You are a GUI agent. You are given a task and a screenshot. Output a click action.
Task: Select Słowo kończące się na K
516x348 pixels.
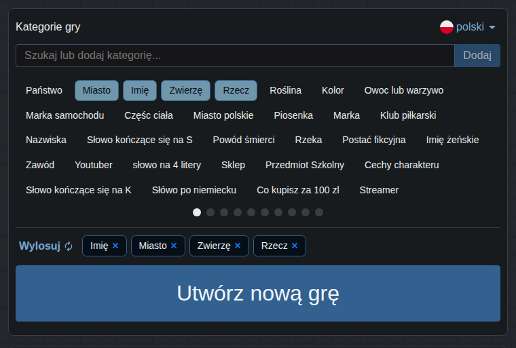pyautogui.click(x=79, y=190)
